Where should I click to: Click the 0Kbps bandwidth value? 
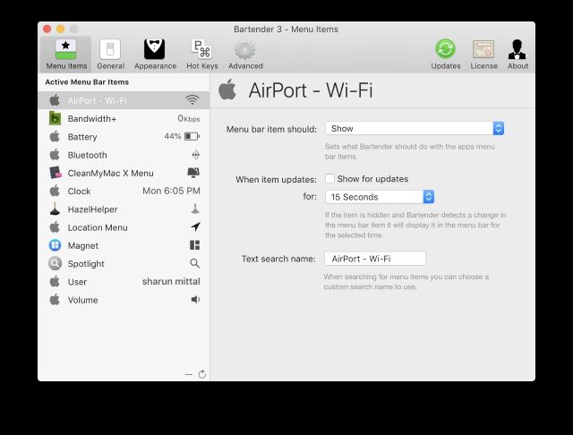tap(189, 118)
